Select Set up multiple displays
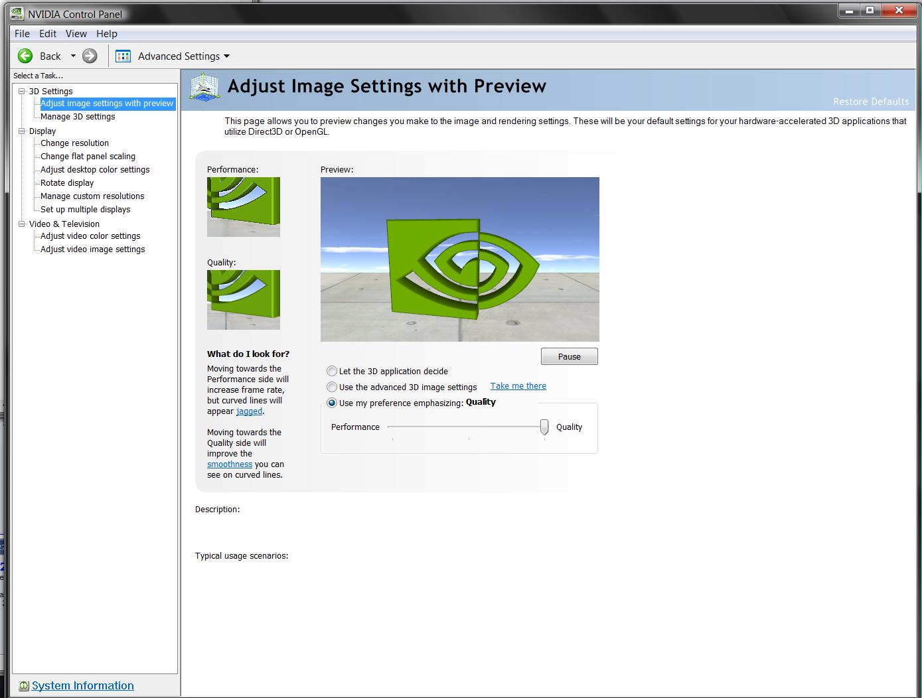The width and height of the screenshot is (922, 698). pyautogui.click(x=86, y=209)
